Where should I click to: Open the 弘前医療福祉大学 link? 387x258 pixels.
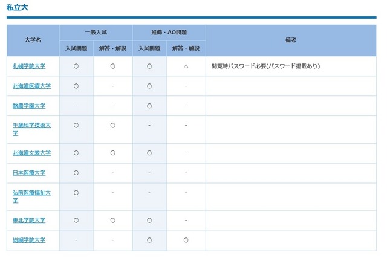pos(31,196)
